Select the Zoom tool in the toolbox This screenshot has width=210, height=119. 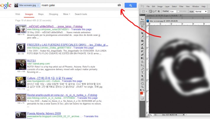pos(142,87)
